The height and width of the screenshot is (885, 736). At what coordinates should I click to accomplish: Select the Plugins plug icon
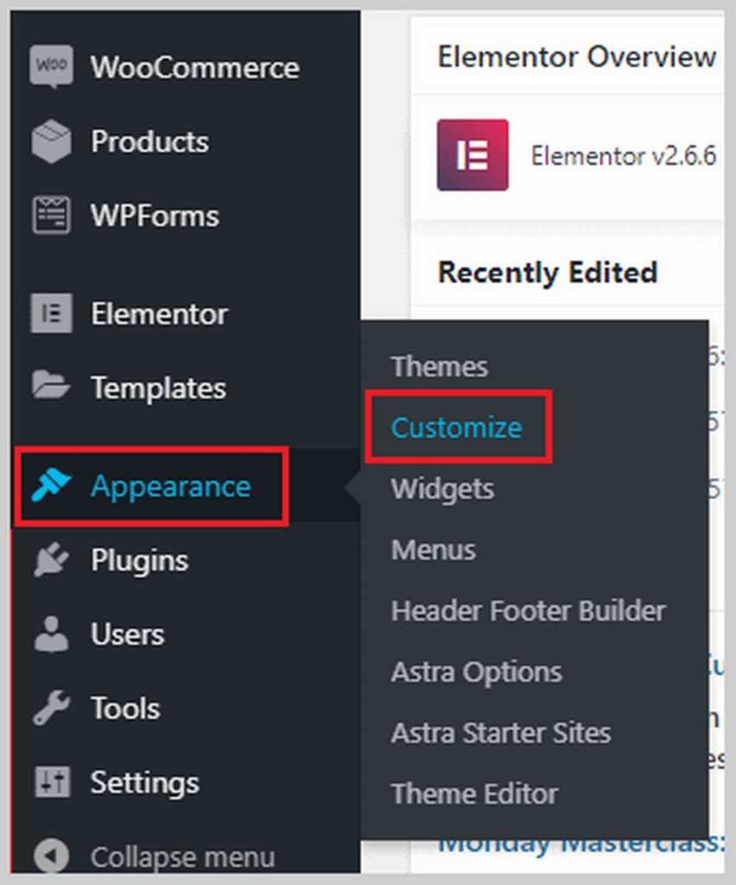[52, 560]
